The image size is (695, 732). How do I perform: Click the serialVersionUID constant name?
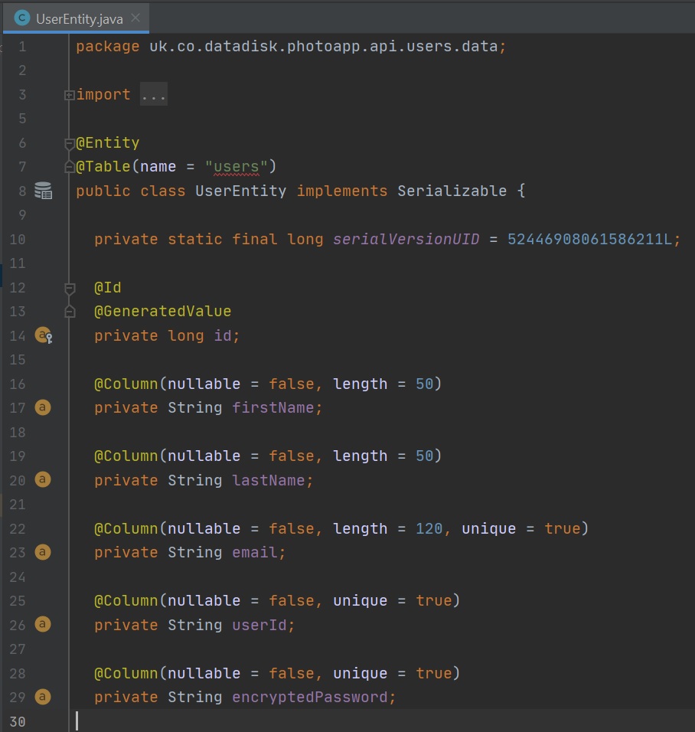(406, 239)
